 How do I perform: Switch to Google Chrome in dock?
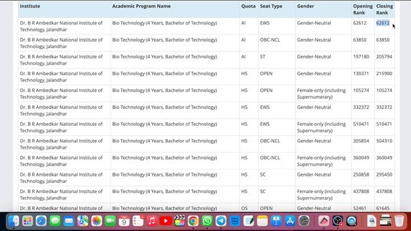(193, 221)
